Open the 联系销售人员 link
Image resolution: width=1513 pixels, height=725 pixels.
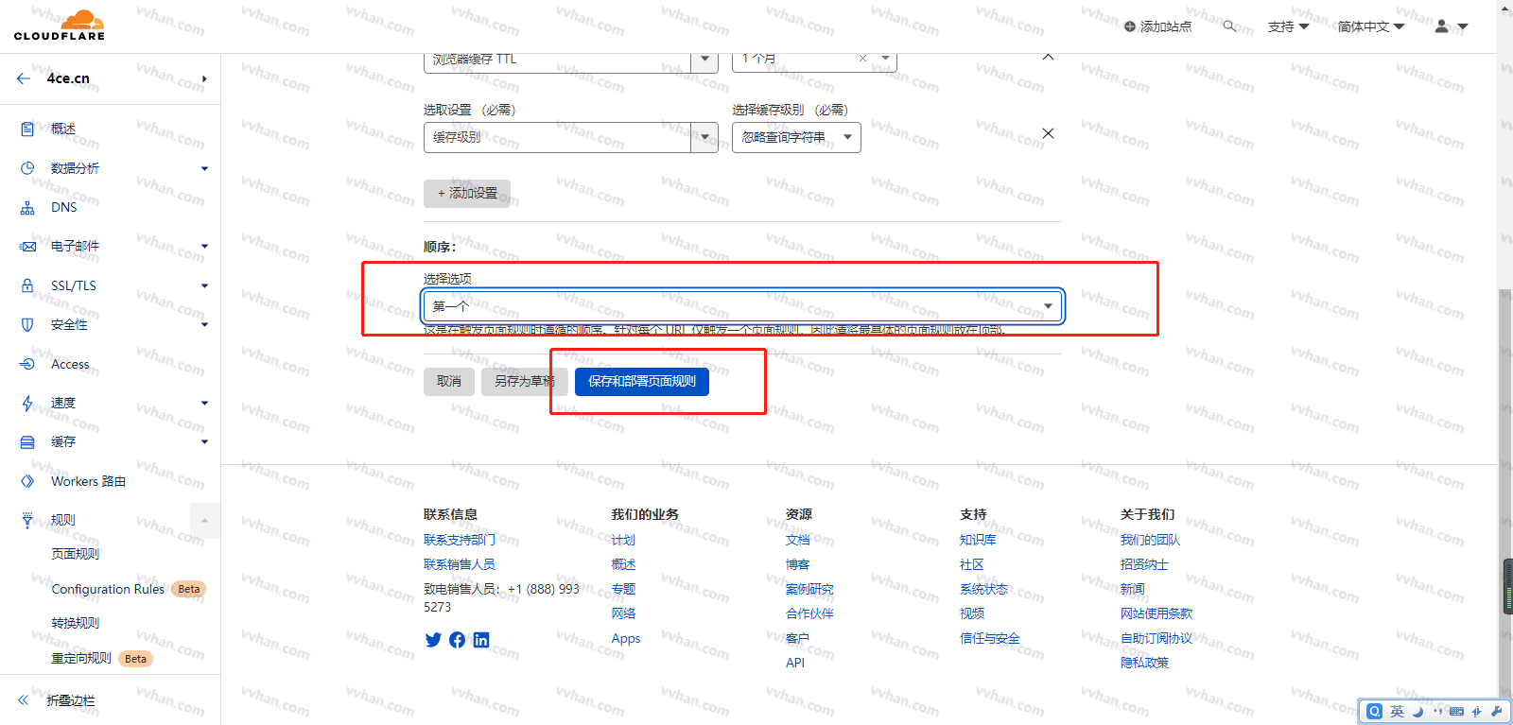[x=459, y=564]
